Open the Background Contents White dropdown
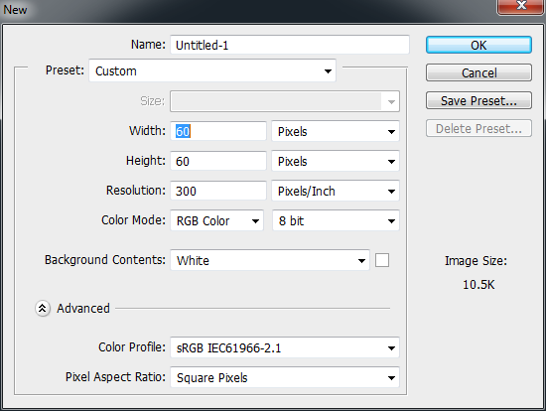Image resolution: width=546 pixels, height=411 pixels. [269, 260]
